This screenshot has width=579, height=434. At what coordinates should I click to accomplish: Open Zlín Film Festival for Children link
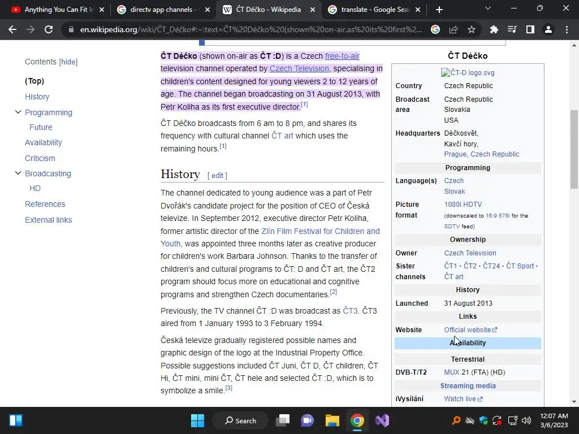point(321,231)
